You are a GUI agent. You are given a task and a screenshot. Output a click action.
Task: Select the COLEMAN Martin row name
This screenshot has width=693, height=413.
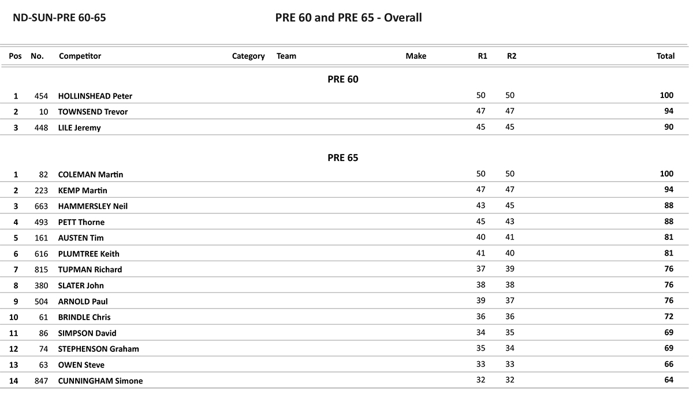click(x=91, y=175)
